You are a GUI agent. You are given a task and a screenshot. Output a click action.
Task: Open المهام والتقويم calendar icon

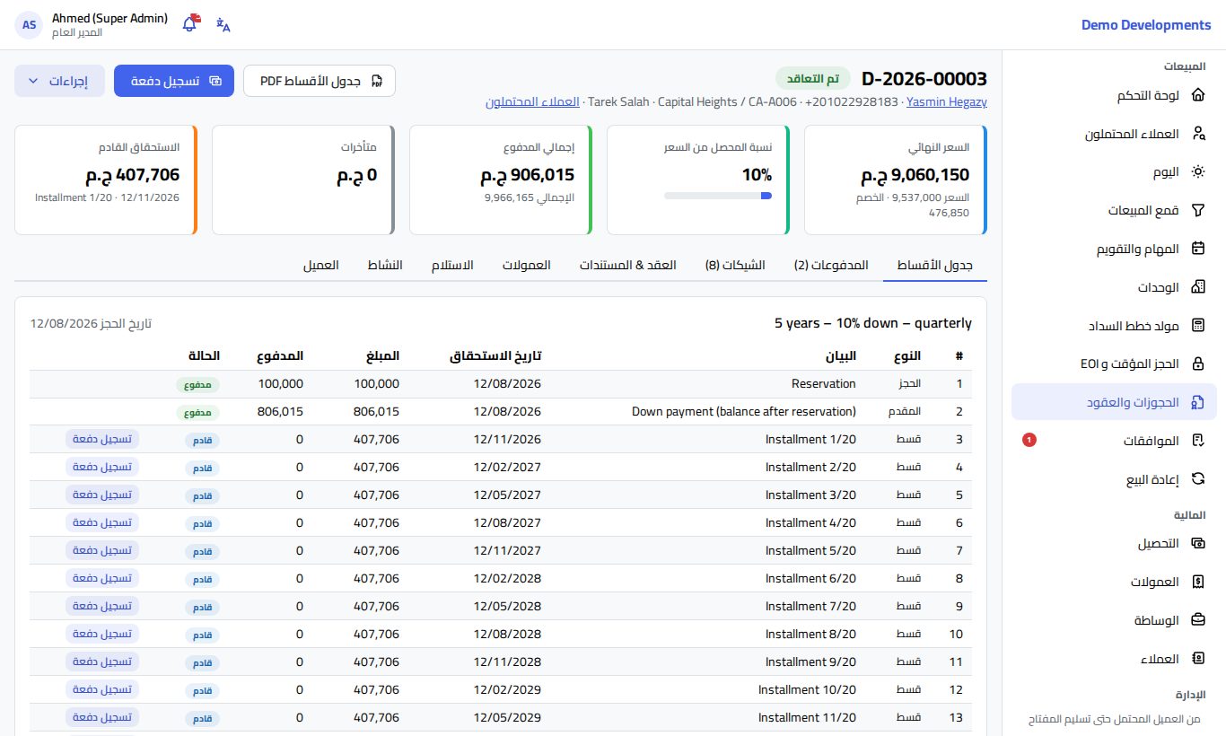1197,249
